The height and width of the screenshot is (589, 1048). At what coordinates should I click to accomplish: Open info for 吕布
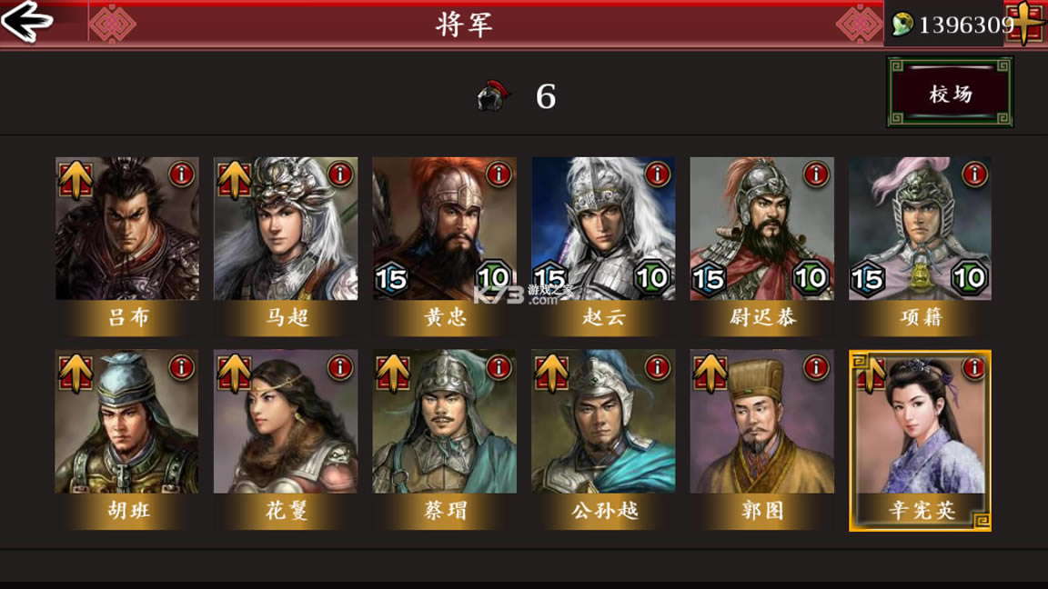click(181, 175)
